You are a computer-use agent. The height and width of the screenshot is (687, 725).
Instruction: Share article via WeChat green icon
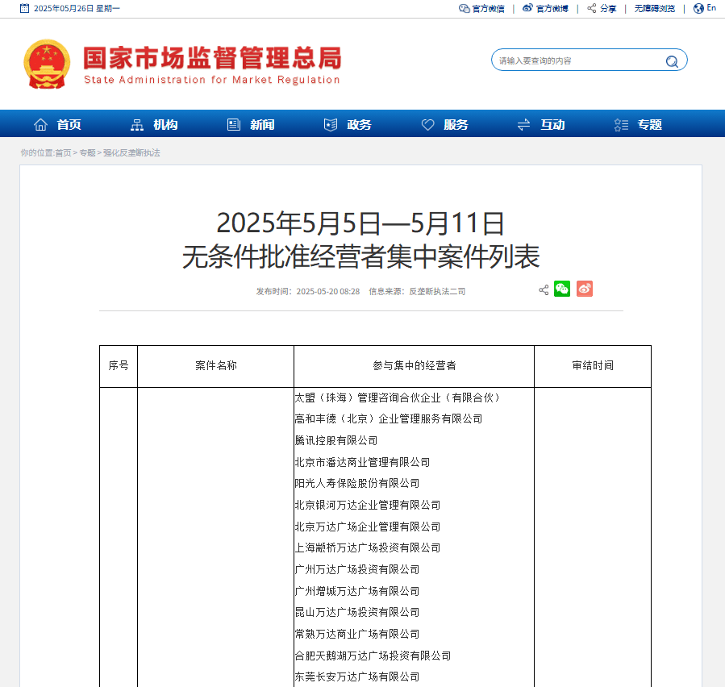(x=562, y=289)
